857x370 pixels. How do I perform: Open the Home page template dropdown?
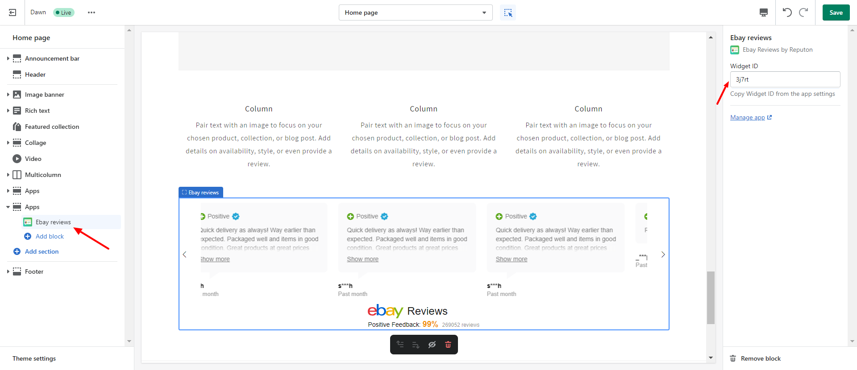coord(416,12)
